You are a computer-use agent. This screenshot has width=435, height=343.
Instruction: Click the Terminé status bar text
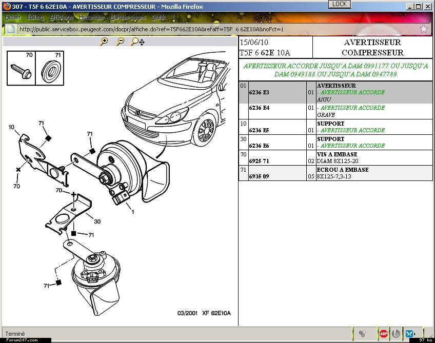15,334
